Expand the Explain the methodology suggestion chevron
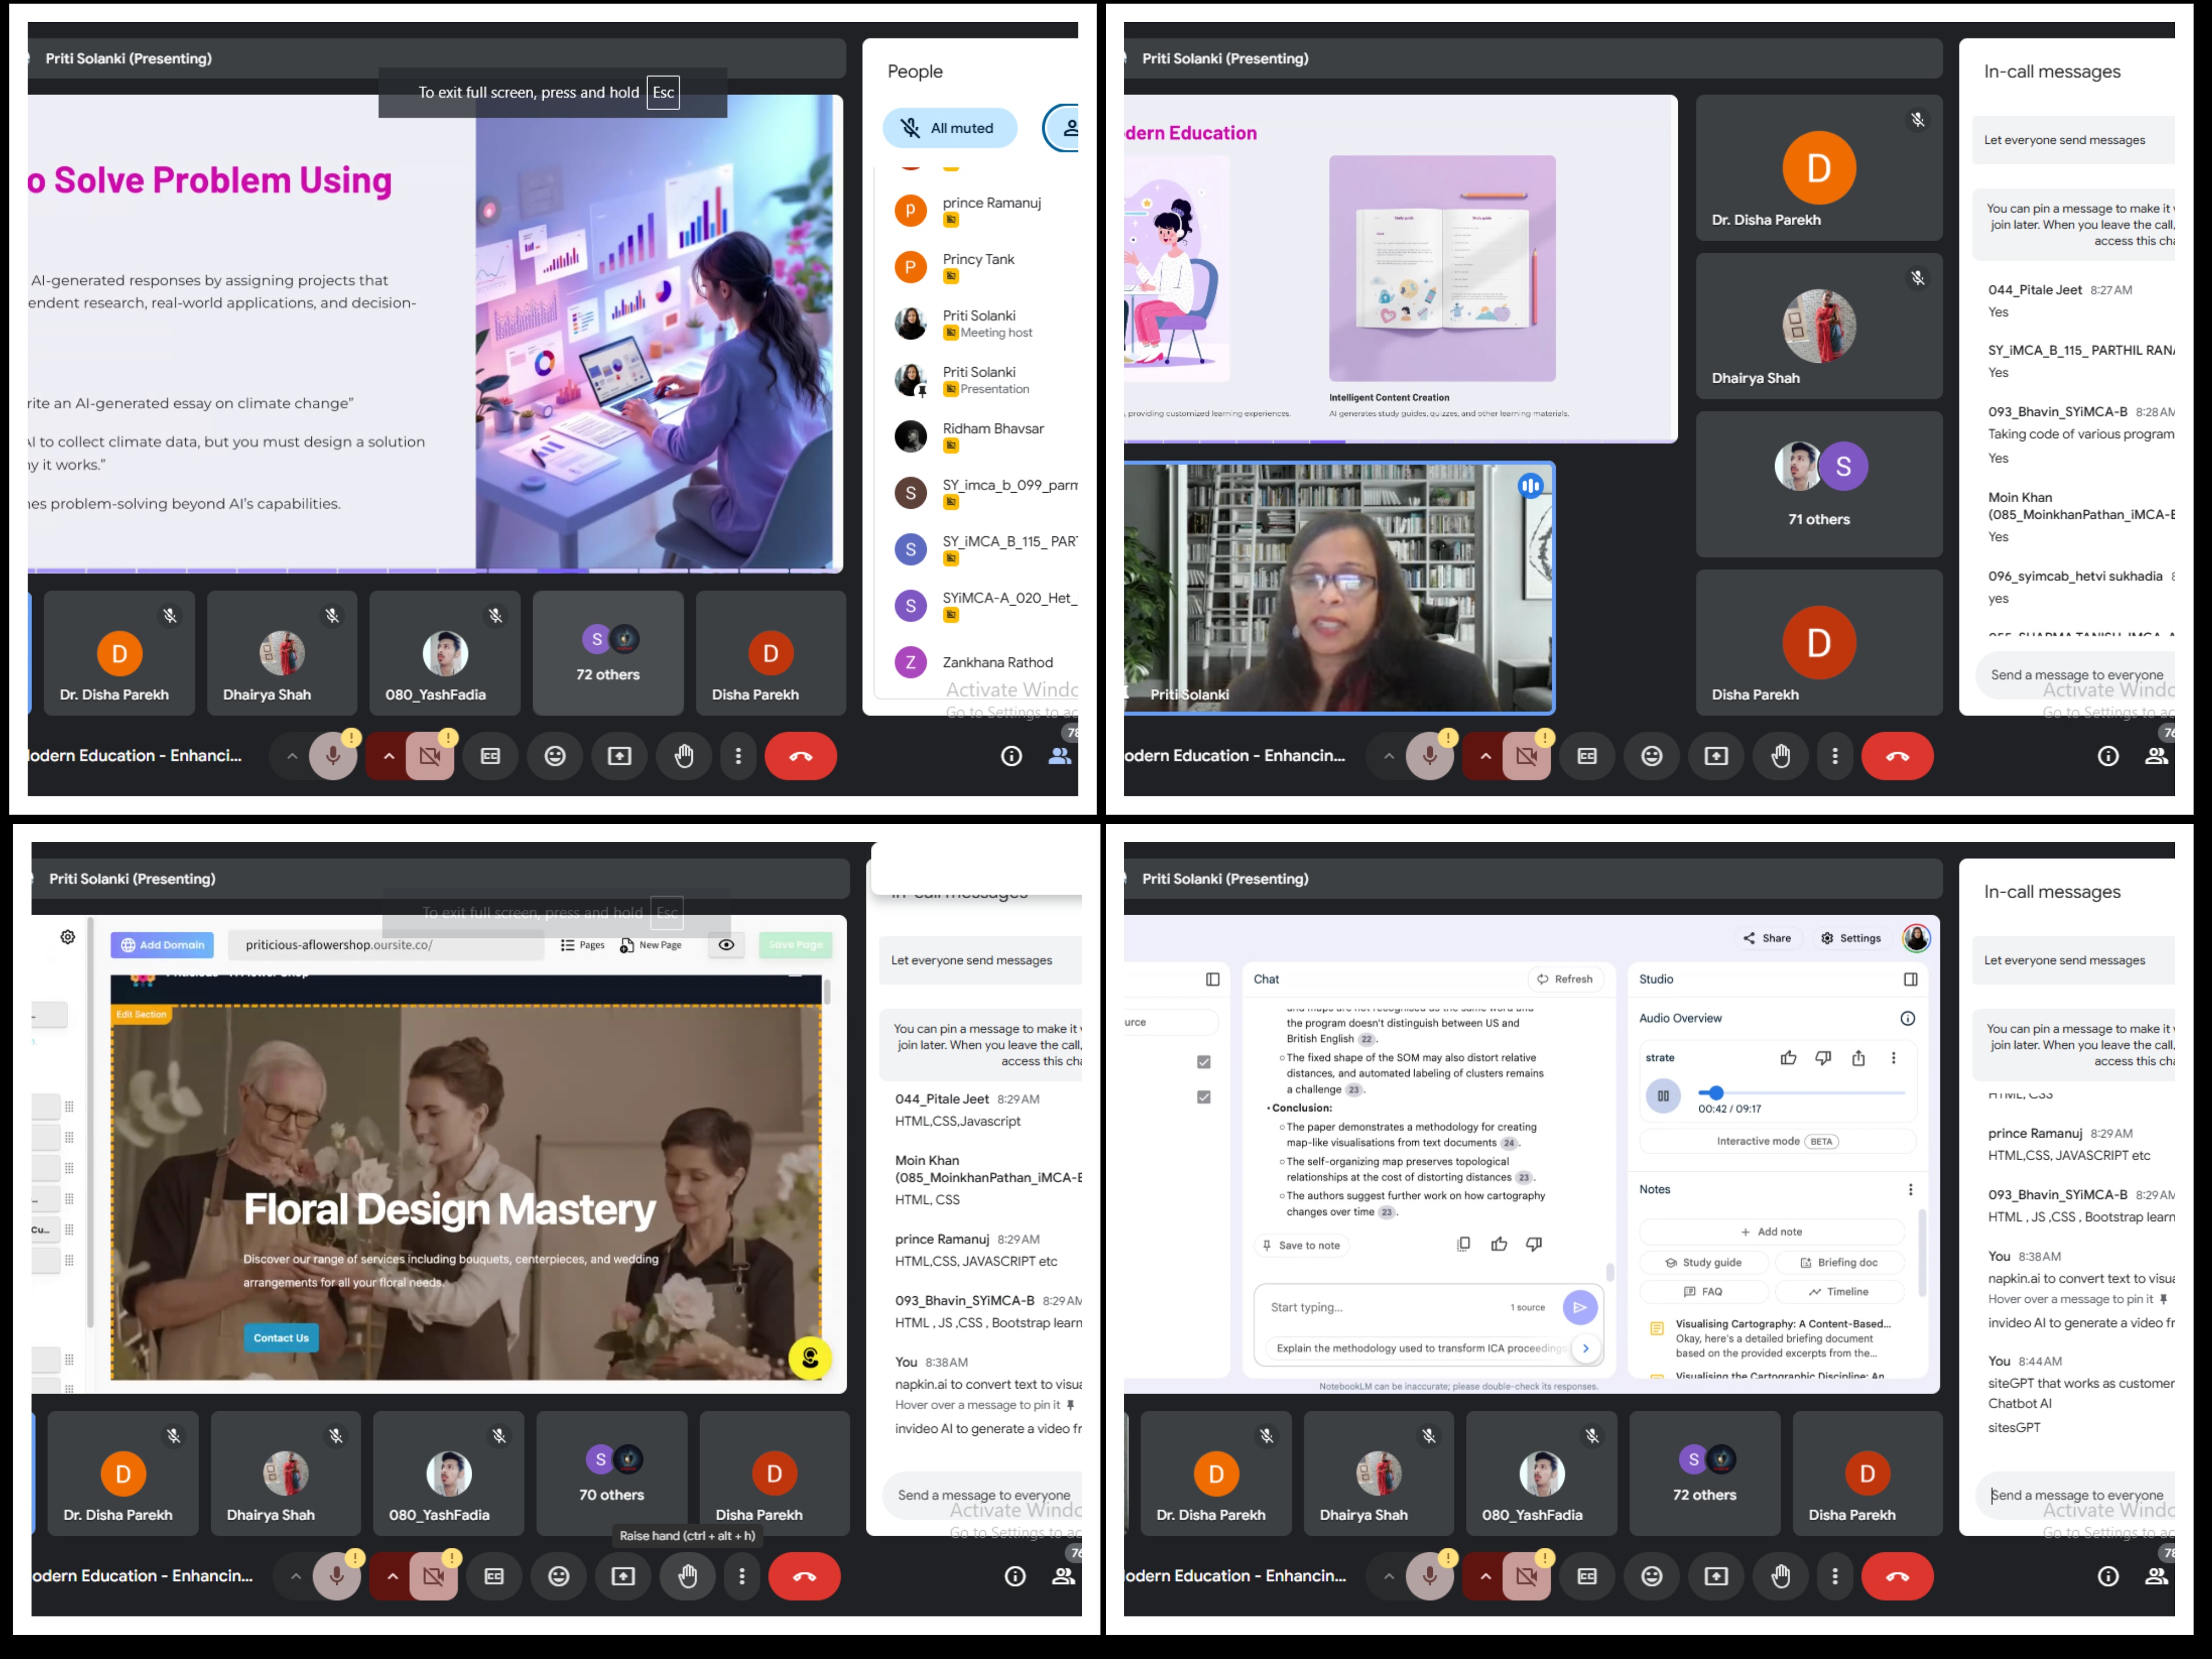 [1585, 1348]
